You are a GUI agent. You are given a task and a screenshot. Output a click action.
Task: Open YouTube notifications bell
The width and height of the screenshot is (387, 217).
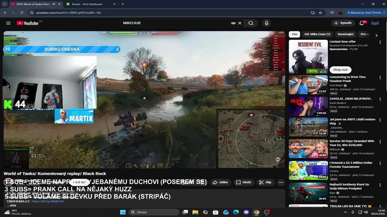[362, 23]
